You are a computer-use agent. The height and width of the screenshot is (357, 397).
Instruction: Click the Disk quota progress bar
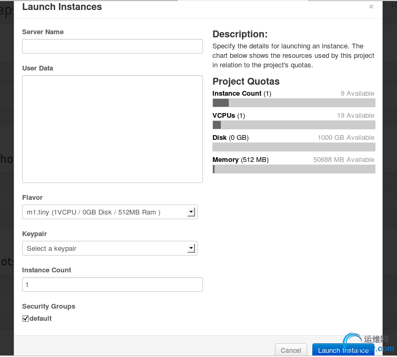click(294, 147)
